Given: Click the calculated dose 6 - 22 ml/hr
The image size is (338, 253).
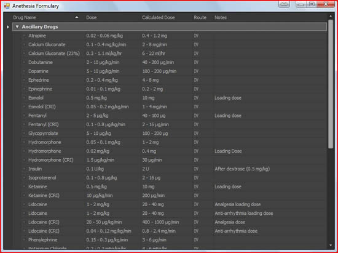Looking at the screenshot, I should click(154, 54).
